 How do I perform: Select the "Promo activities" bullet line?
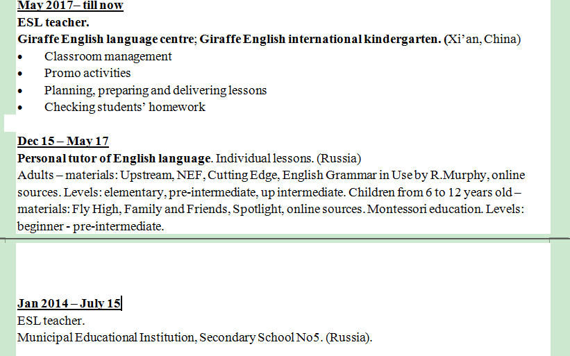point(87,73)
